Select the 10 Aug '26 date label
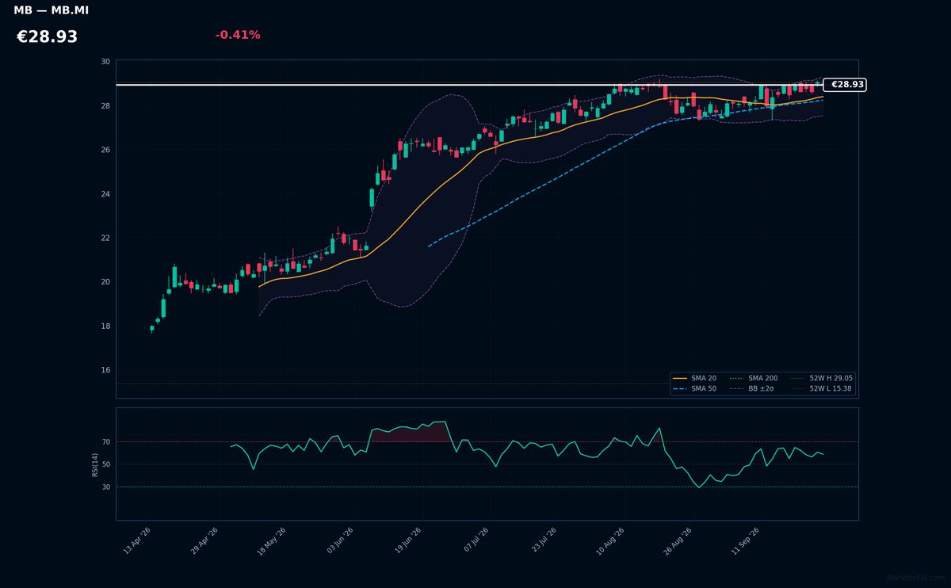The width and height of the screenshot is (951, 588). 612,540
